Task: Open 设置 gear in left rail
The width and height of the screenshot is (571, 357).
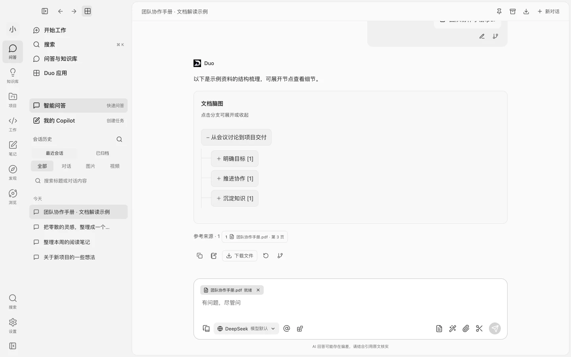Action: click(x=13, y=326)
